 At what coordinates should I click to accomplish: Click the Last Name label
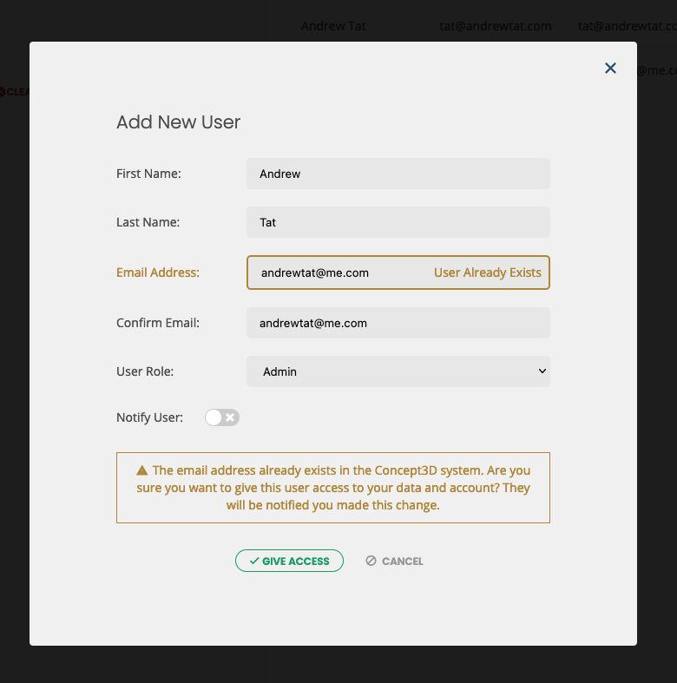coord(148,222)
